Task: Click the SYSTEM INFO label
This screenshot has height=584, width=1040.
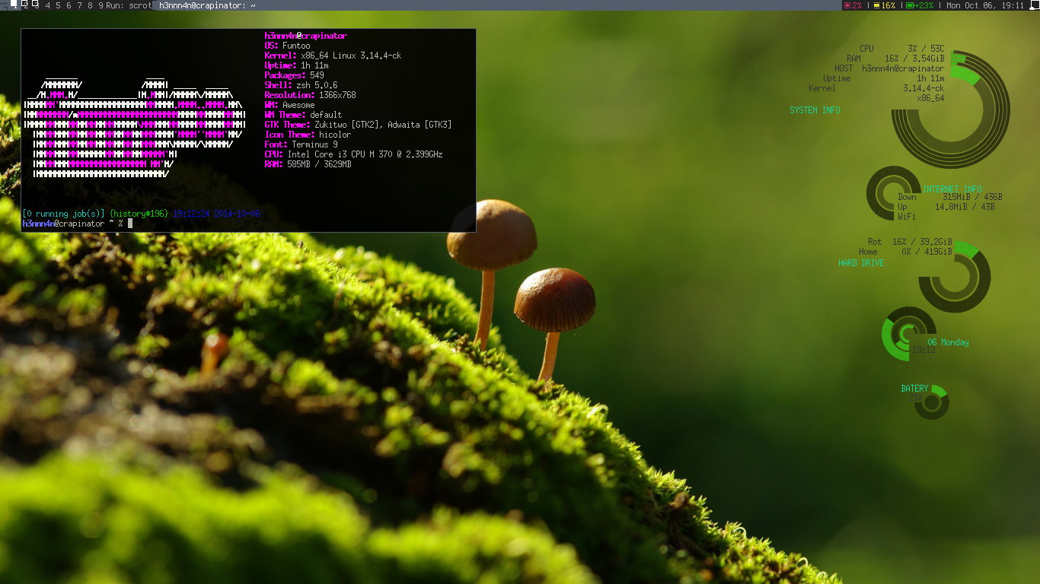Action: click(x=815, y=110)
